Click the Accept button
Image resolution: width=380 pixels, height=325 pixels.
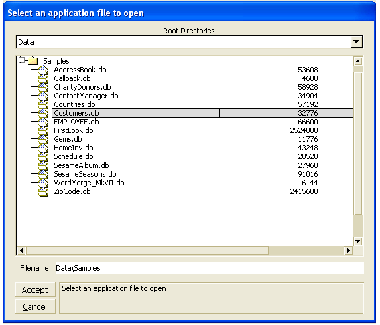(35, 290)
